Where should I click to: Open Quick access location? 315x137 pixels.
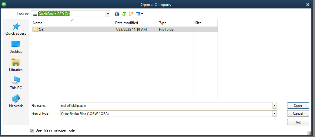16,29
